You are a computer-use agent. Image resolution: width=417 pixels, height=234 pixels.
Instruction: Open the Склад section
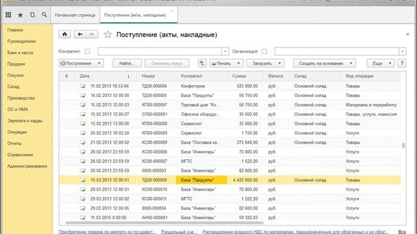pos(13,86)
